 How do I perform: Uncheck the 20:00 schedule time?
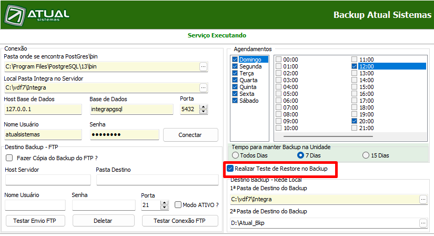tap(354, 121)
